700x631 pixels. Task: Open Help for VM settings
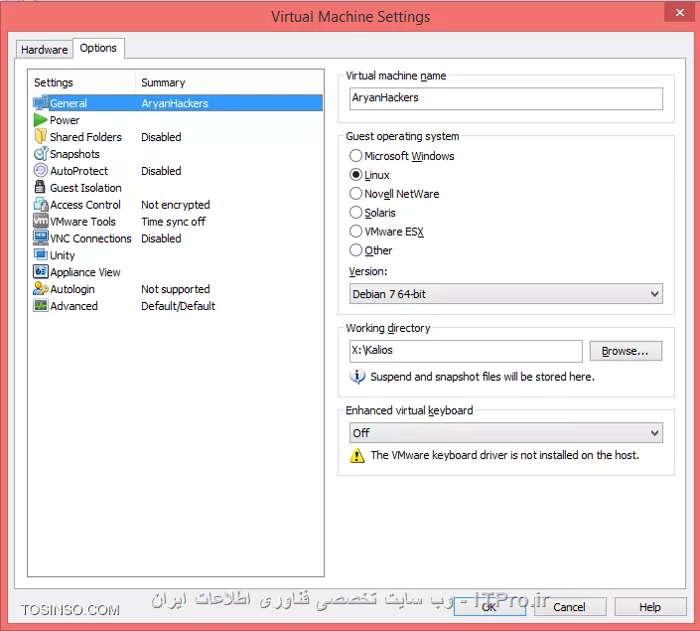pos(650,607)
